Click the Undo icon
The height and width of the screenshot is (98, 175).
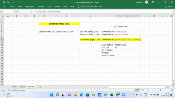tap(8, 2)
